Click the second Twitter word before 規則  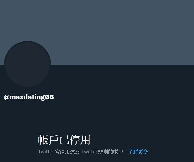tap(89, 152)
